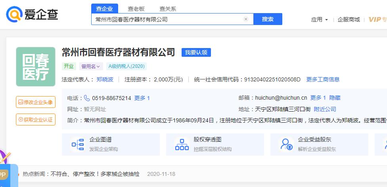387x187 pixels.
Task: Open the 企业图谱 card
Action: [x=111, y=145]
